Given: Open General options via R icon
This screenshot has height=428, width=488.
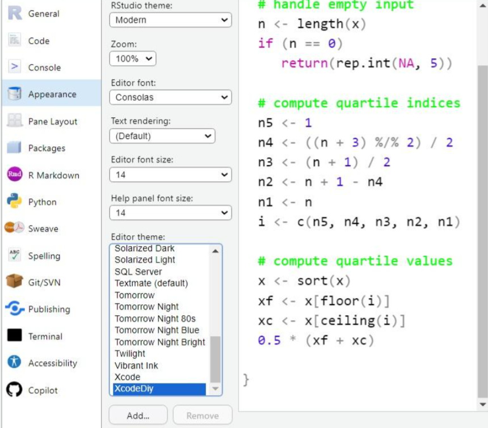Looking at the screenshot, I should 15,14.
